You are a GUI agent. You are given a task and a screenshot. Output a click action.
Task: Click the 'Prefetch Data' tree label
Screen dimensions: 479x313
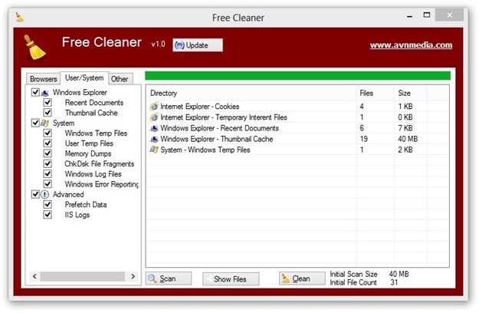[86, 205]
